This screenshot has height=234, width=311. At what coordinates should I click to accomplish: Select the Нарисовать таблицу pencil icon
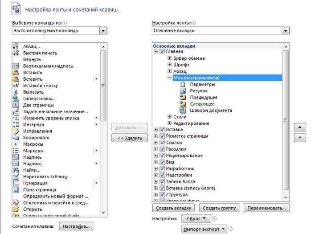[16, 177]
